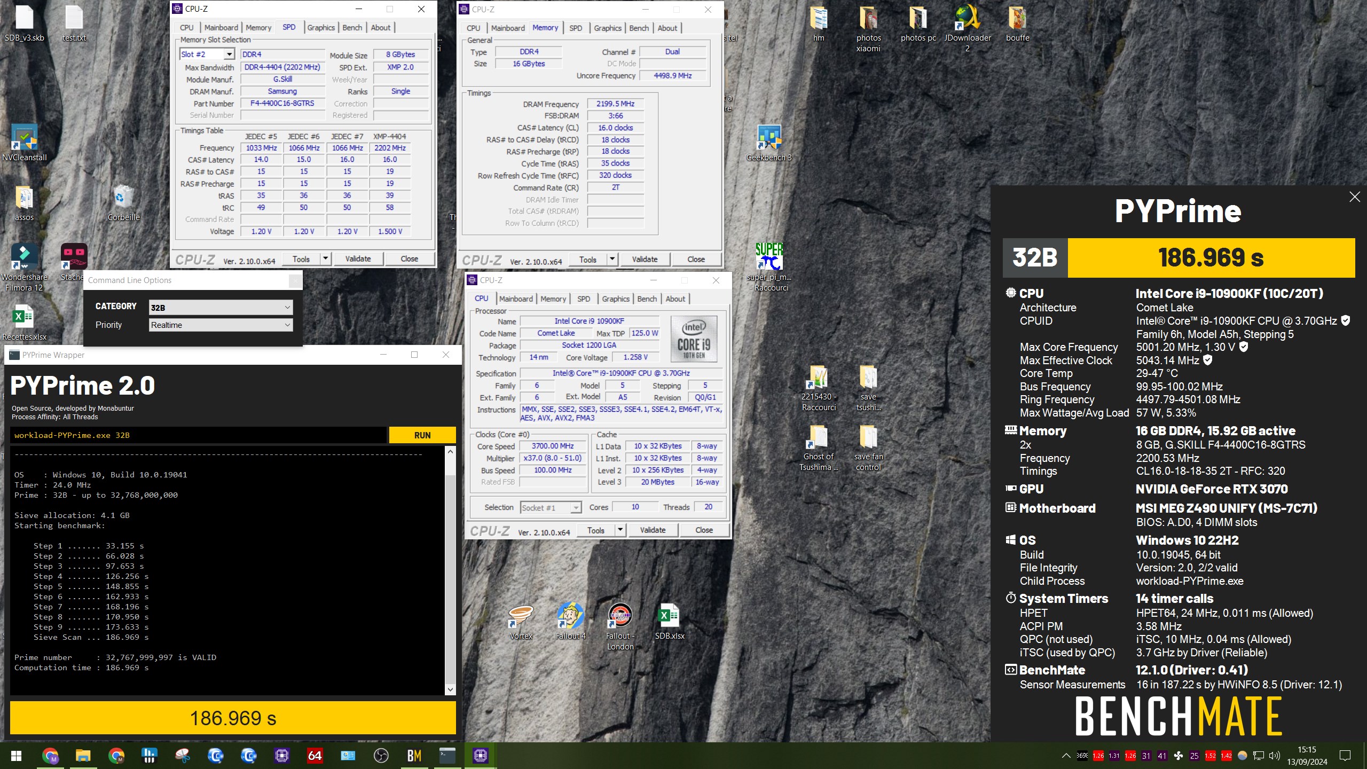Image resolution: width=1367 pixels, height=769 pixels.
Task: Open Tools dropdown arrow in Memory window
Action: pos(612,259)
